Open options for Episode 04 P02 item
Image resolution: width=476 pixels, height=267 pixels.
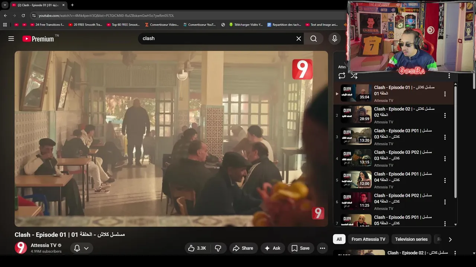(x=445, y=202)
